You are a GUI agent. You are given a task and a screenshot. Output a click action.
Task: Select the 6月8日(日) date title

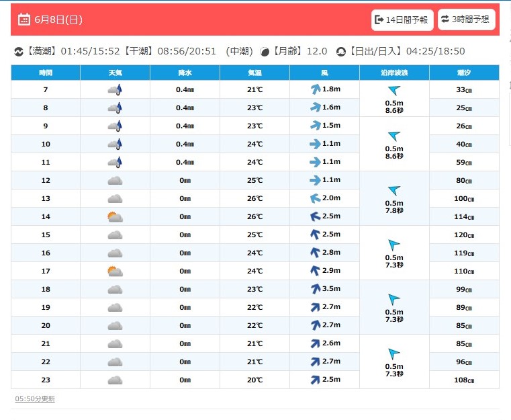pyautogui.click(x=58, y=20)
